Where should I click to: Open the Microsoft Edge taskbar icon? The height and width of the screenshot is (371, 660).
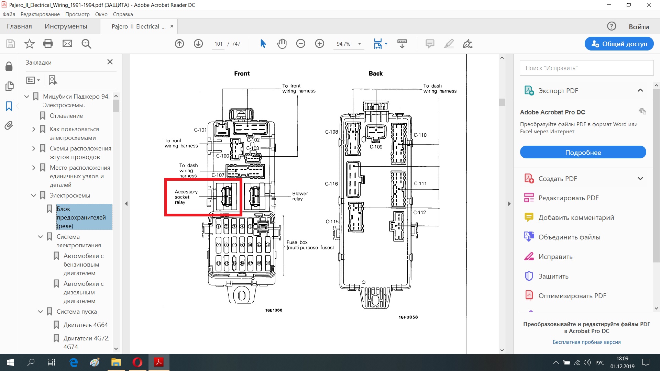point(74,362)
